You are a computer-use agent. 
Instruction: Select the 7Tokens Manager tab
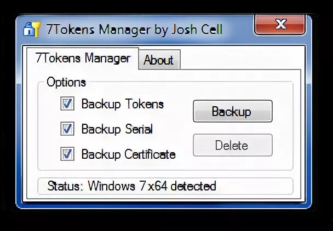click(83, 58)
